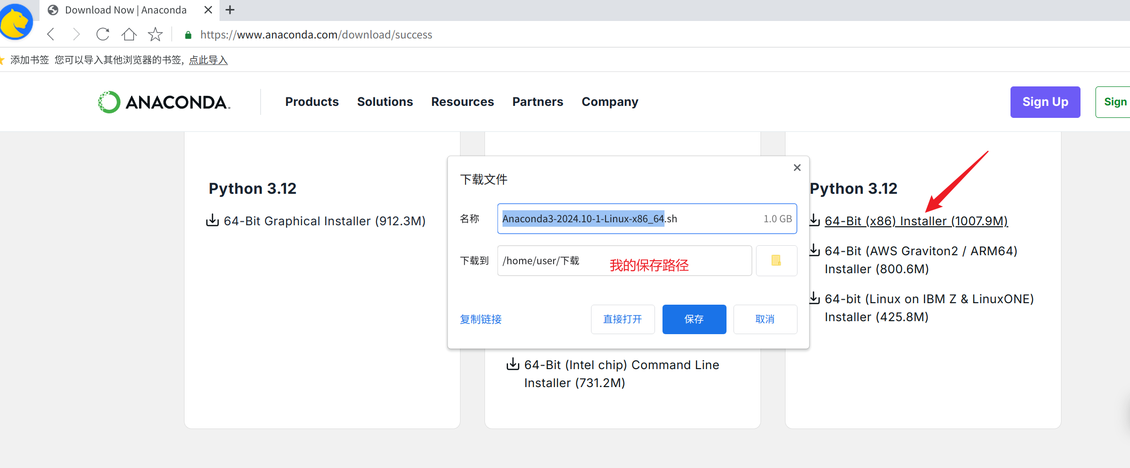Close the Download Now Anaconda tab
Screen dimensions: 1130x468
[208, 10]
